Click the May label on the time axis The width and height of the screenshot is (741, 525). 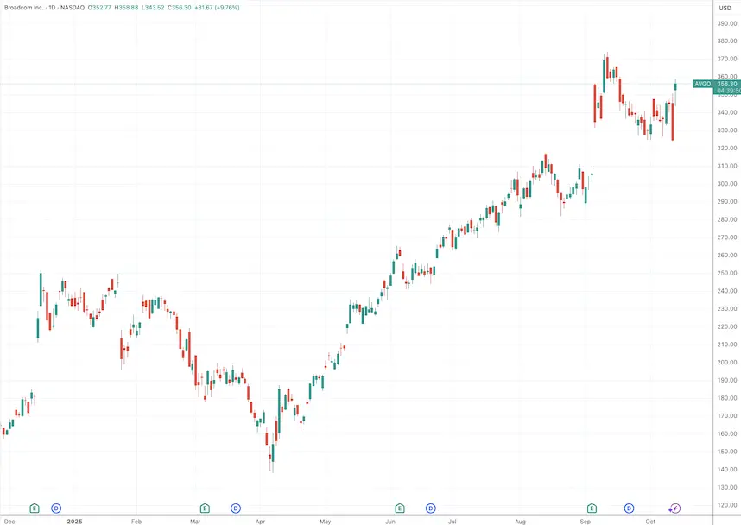(325, 522)
